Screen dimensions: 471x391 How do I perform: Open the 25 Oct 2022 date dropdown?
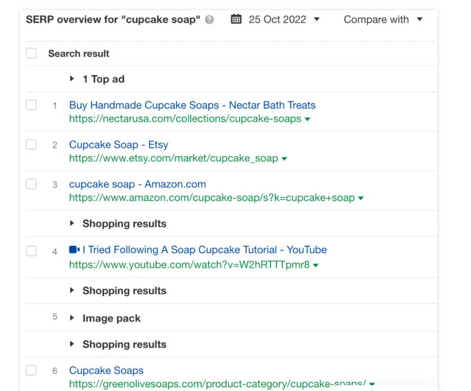point(283,19)
